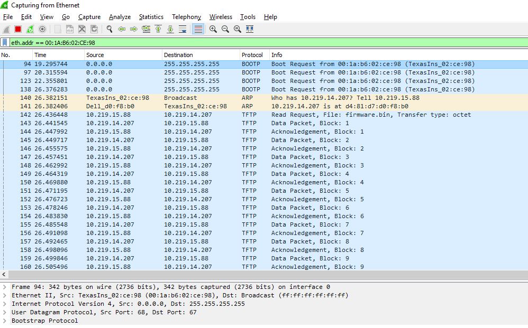Click the display filter input field

(268, 43)
